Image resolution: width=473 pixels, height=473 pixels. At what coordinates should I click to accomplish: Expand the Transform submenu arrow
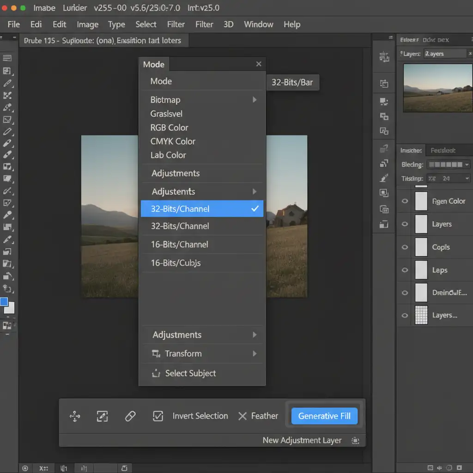click(x=255, y=354)
